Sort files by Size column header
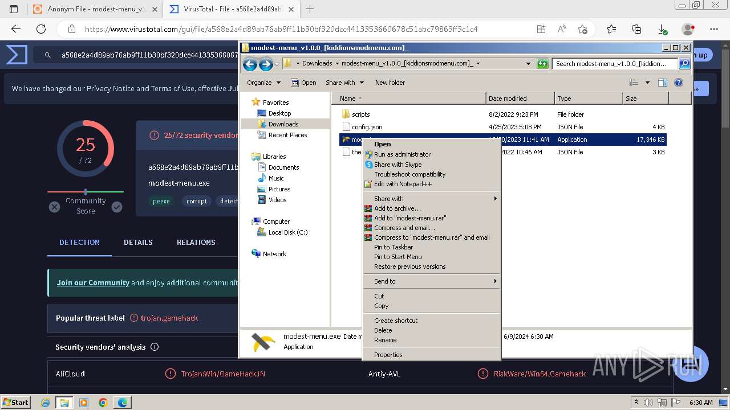The height and width of the screenshot is (410, 730). (x=646, y=99)
